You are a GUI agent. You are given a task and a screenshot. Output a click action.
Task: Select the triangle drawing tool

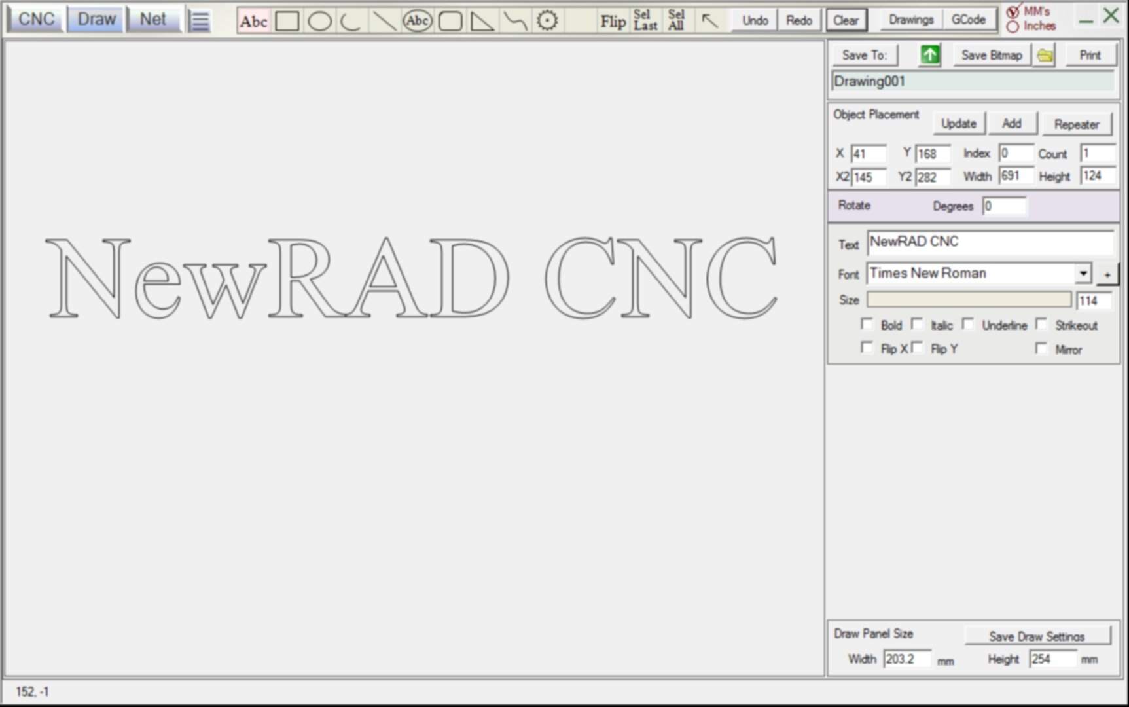pos(482,21)
